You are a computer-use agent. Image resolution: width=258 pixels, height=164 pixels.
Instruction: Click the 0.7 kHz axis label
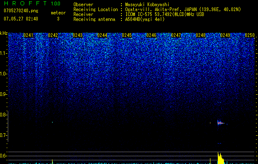click(3, 135)
